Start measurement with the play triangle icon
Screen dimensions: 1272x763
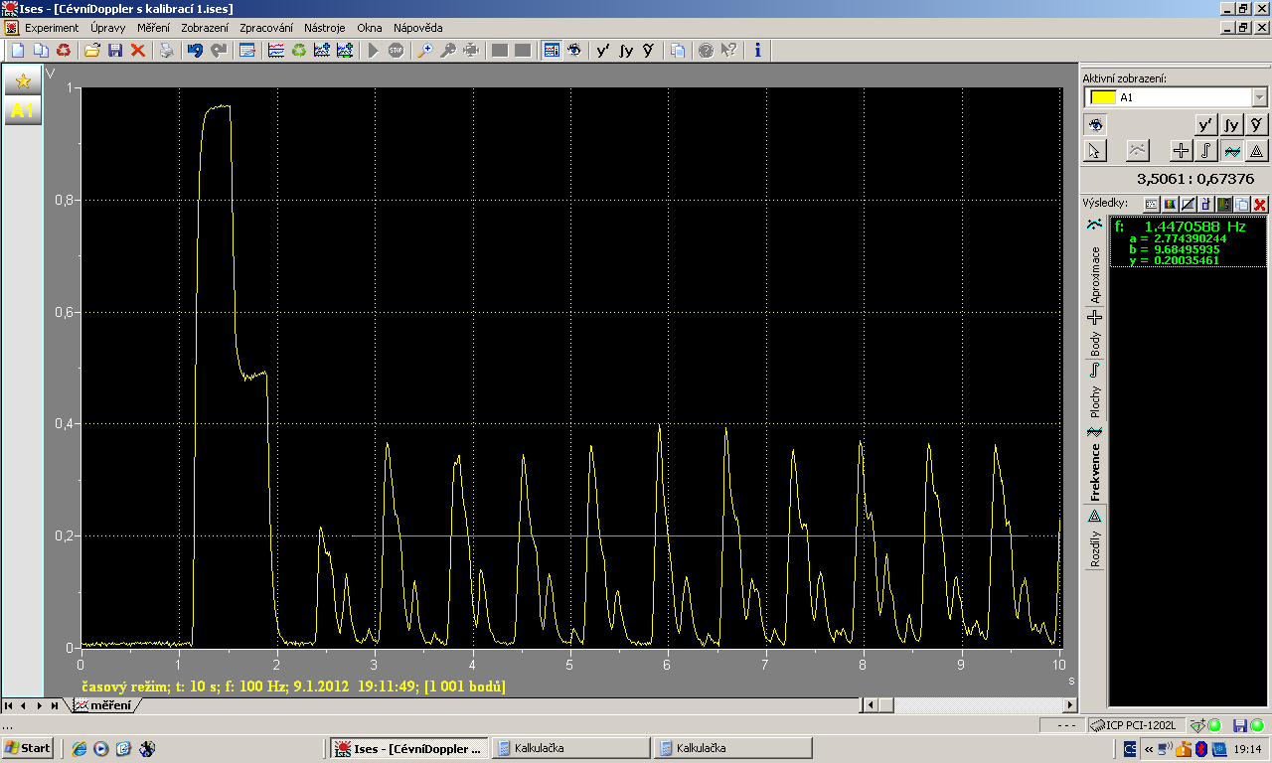click(373, 50)
